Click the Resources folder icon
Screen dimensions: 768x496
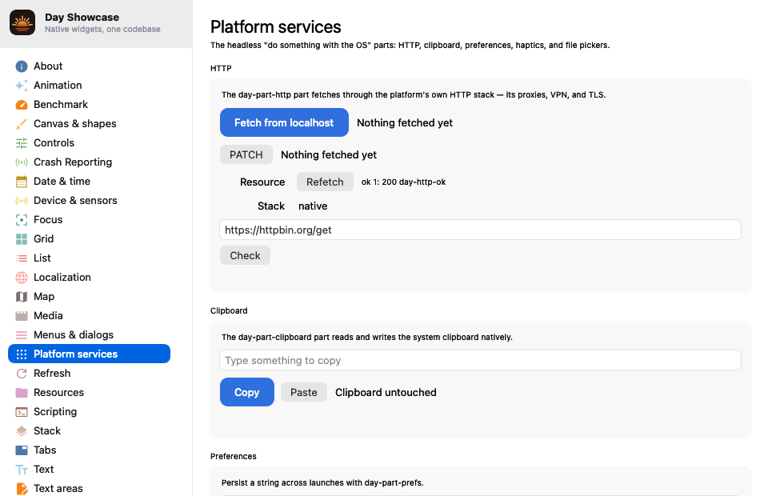[x=22, y=393]
